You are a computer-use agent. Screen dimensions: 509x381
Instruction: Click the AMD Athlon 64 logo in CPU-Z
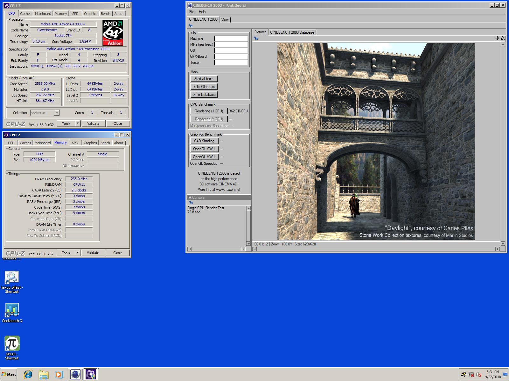click(113, 33)
